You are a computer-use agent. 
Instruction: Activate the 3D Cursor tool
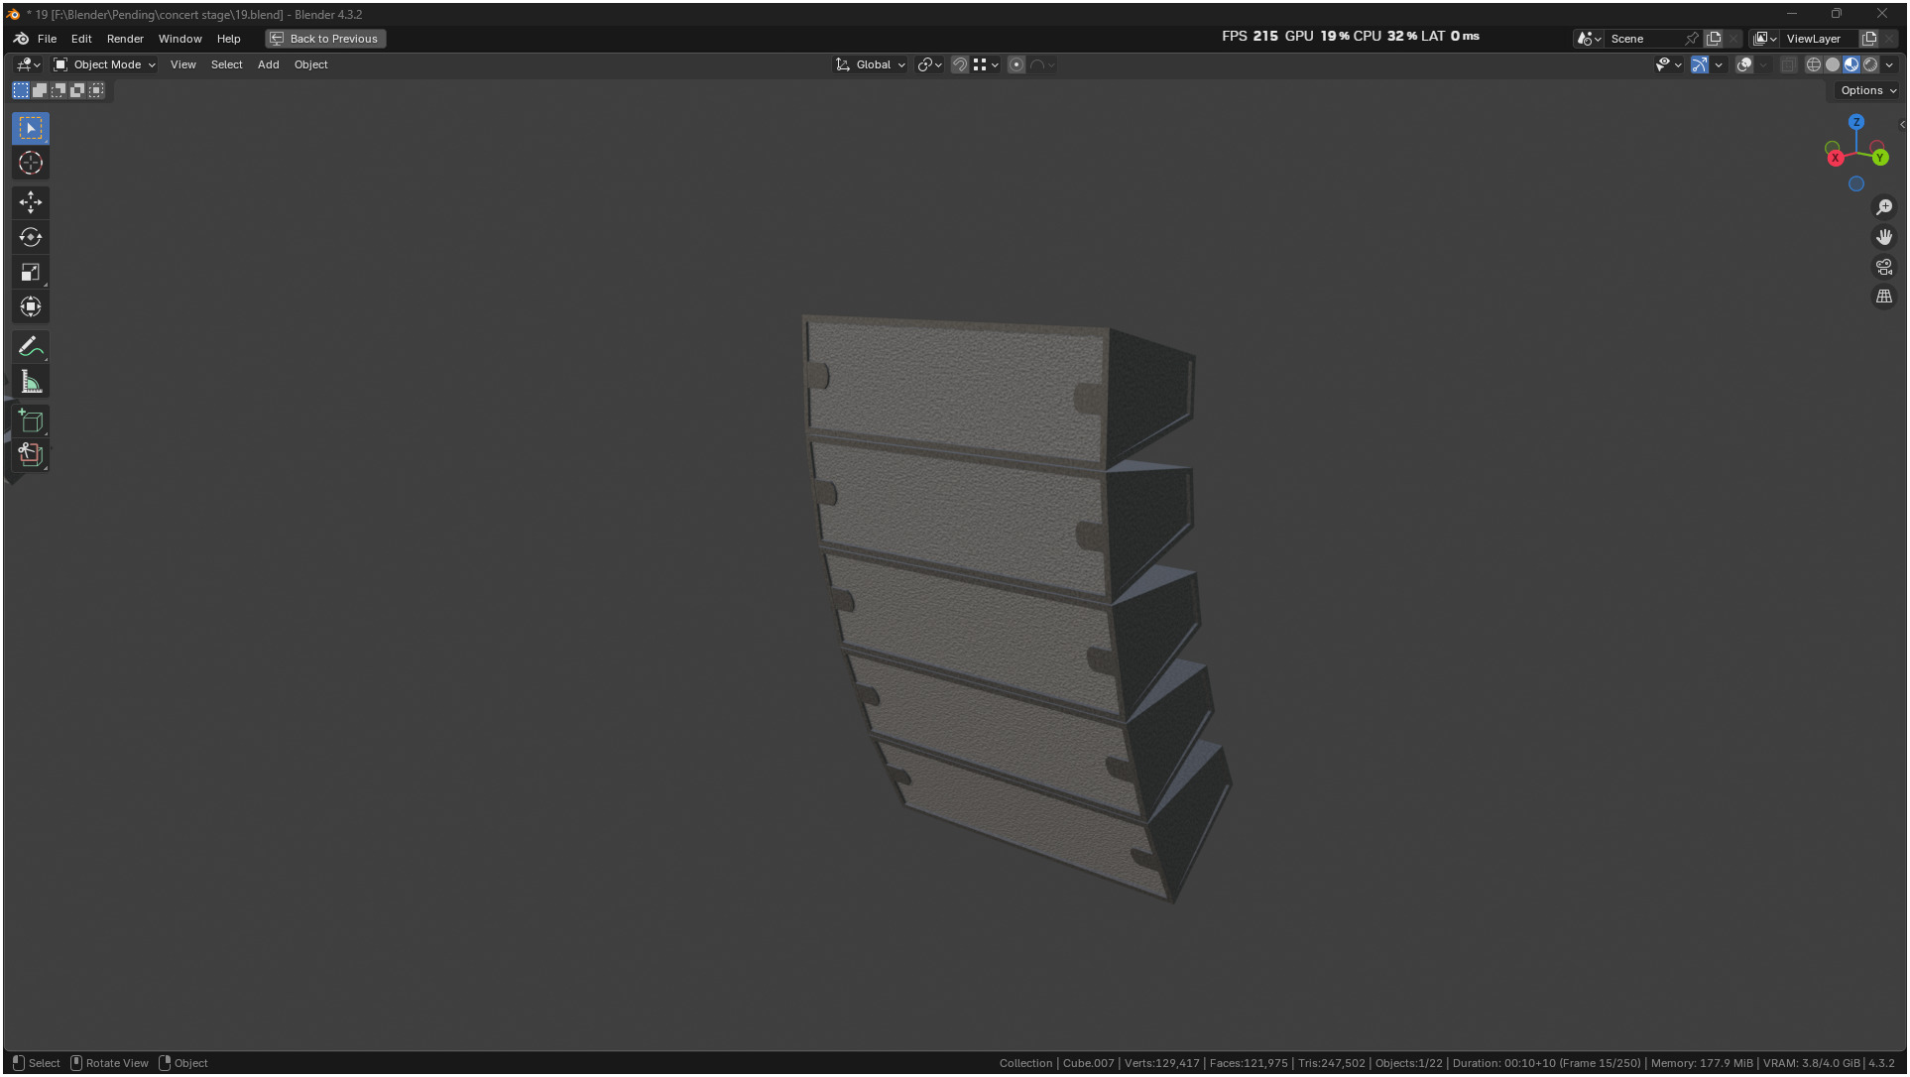31,163
